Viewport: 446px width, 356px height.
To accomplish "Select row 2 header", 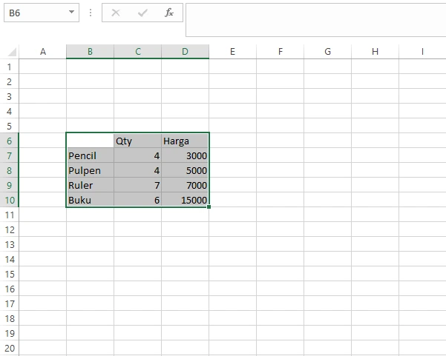I will (10, 81).
